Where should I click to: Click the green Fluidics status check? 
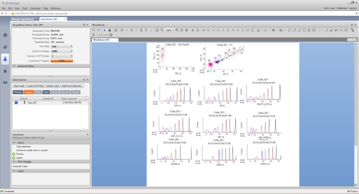point(14,154)
